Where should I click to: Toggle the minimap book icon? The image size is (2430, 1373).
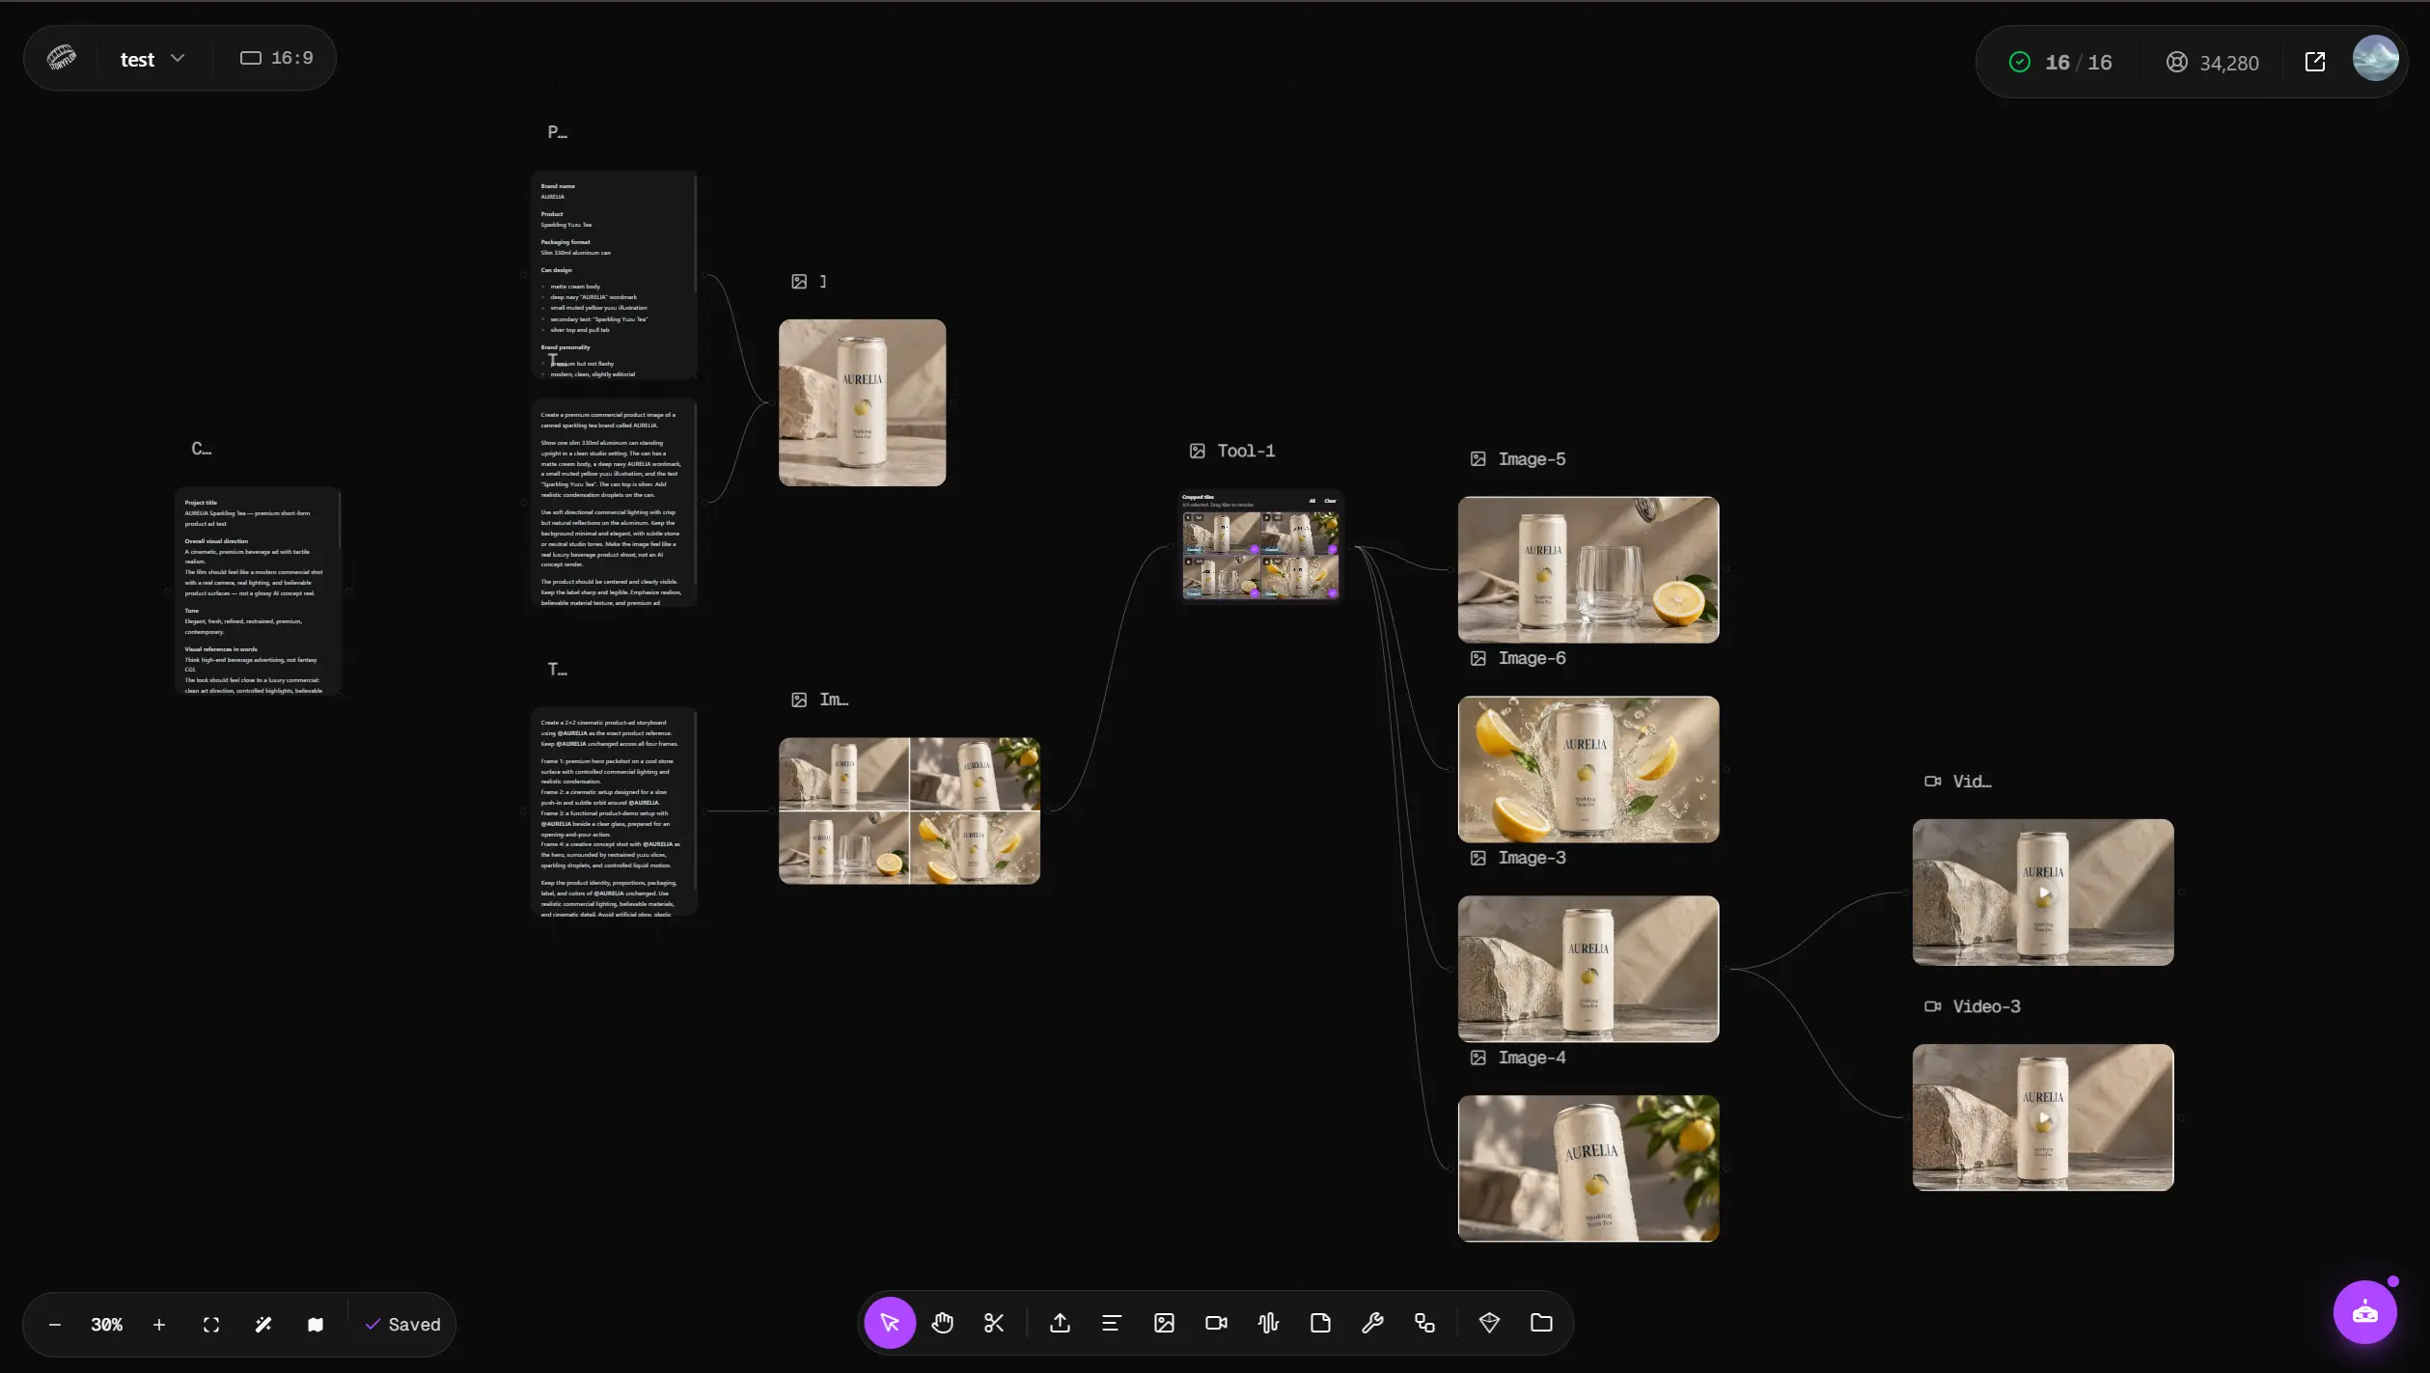tap(316, 1325)
